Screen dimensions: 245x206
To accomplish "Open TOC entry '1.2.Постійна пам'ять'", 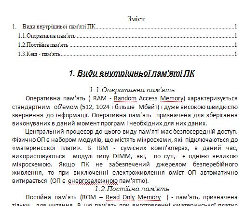I will coord(127,45).
